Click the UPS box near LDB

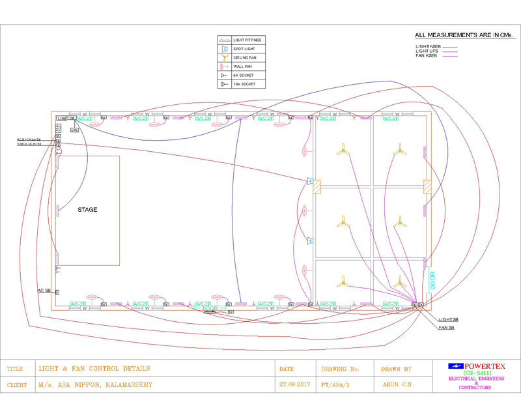click(75, 130)
